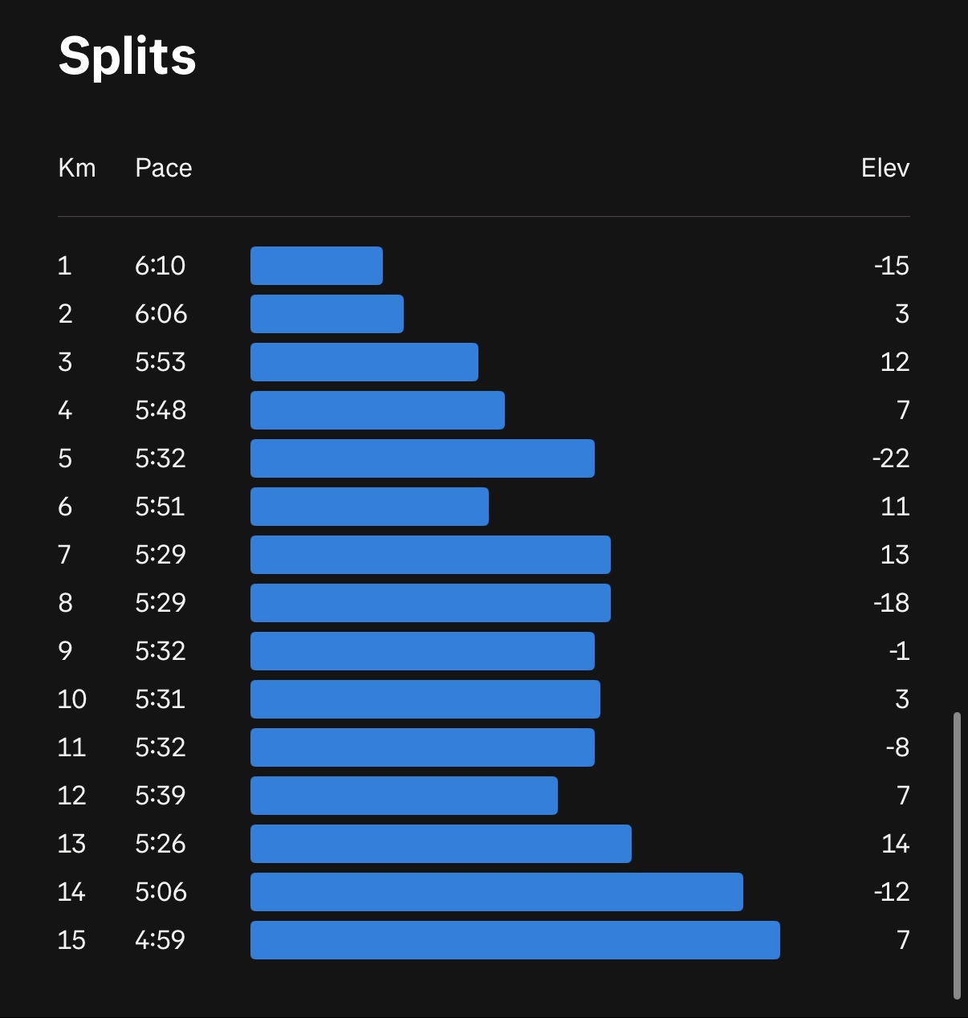Click the 6:10 pace value
Viewport: 968px width, 1018px height.
[x=160, y=266]
